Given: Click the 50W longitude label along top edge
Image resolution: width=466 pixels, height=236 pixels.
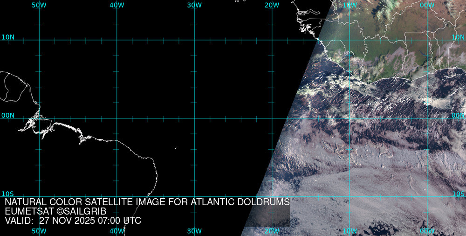Looking at the screenshot, I should point(39,5).
